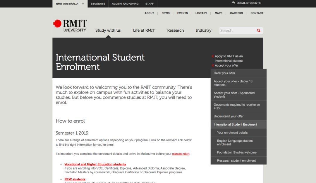
Task: Open Research student enrolment sub-item
Action: (x=238, y=161)
